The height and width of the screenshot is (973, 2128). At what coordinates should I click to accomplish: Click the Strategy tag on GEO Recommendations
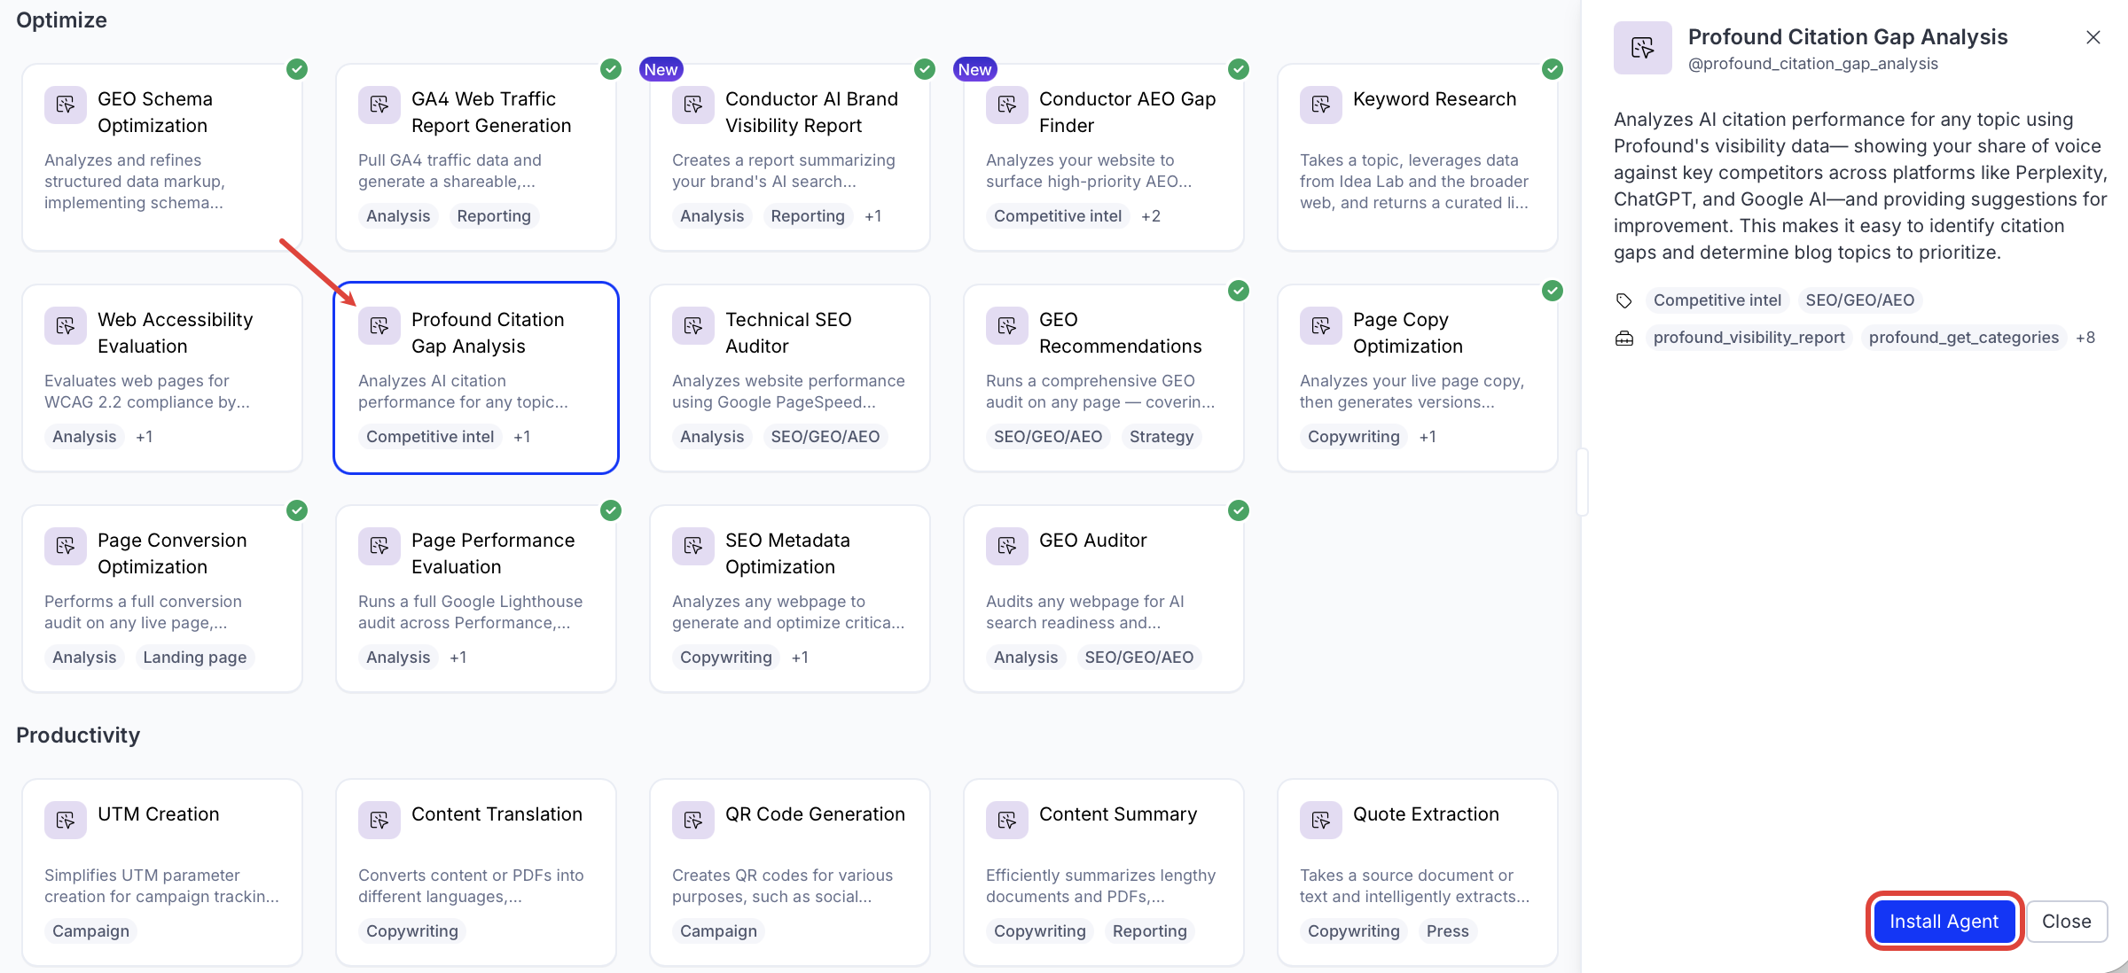click(1162, 437)
